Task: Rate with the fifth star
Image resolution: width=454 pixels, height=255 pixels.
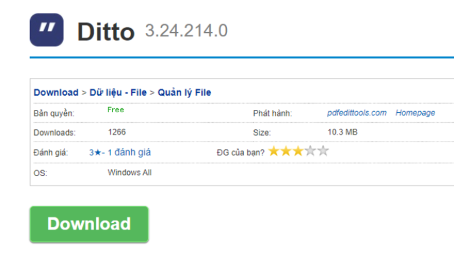Action: pyautogui.click(x=323, y=151)
